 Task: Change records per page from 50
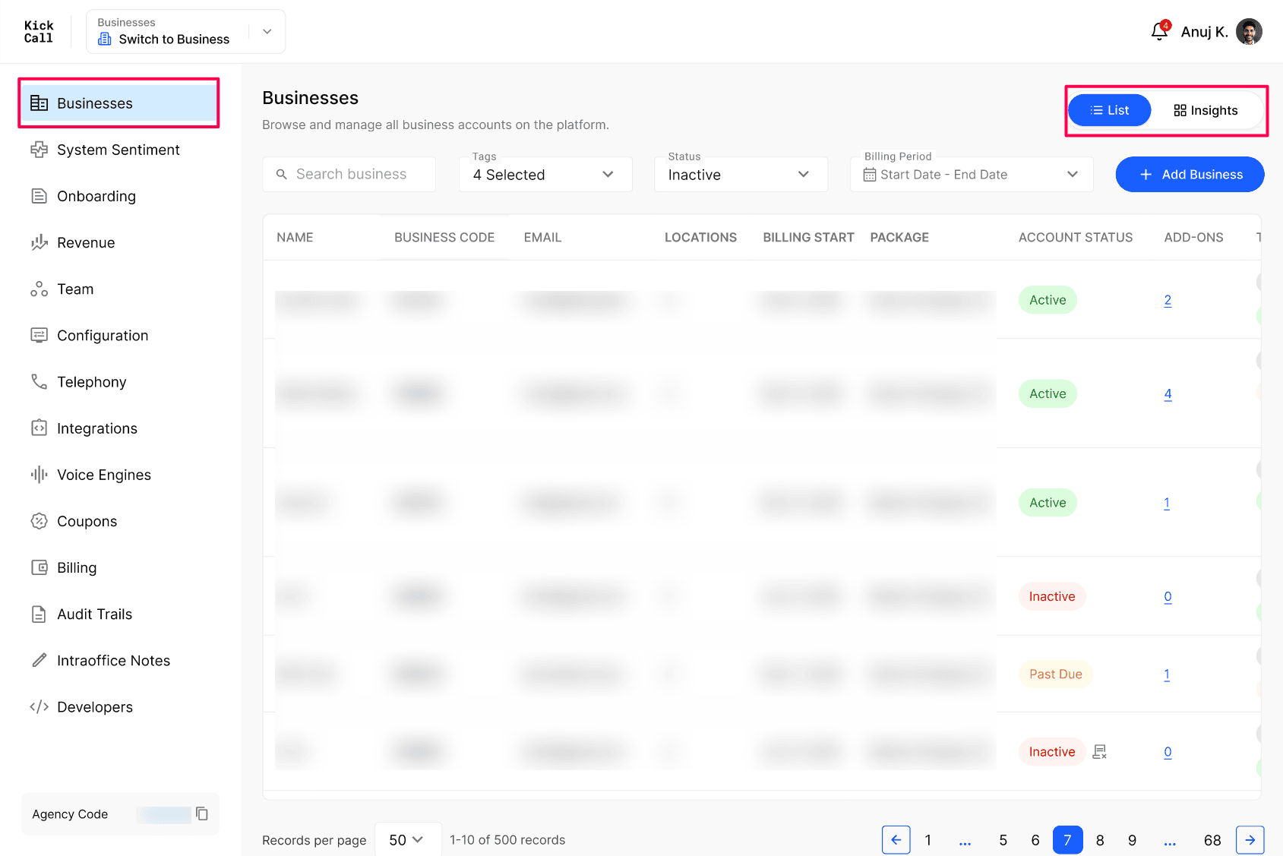[408, 840]
